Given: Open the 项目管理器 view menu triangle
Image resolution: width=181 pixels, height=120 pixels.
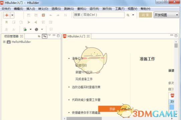Looking at the screenshot, I should (49, 35).
